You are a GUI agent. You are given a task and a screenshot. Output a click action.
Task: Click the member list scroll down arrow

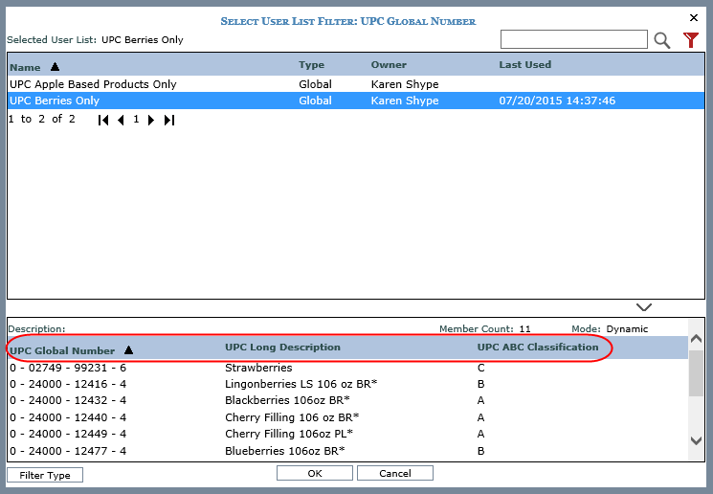pos(696,440)
